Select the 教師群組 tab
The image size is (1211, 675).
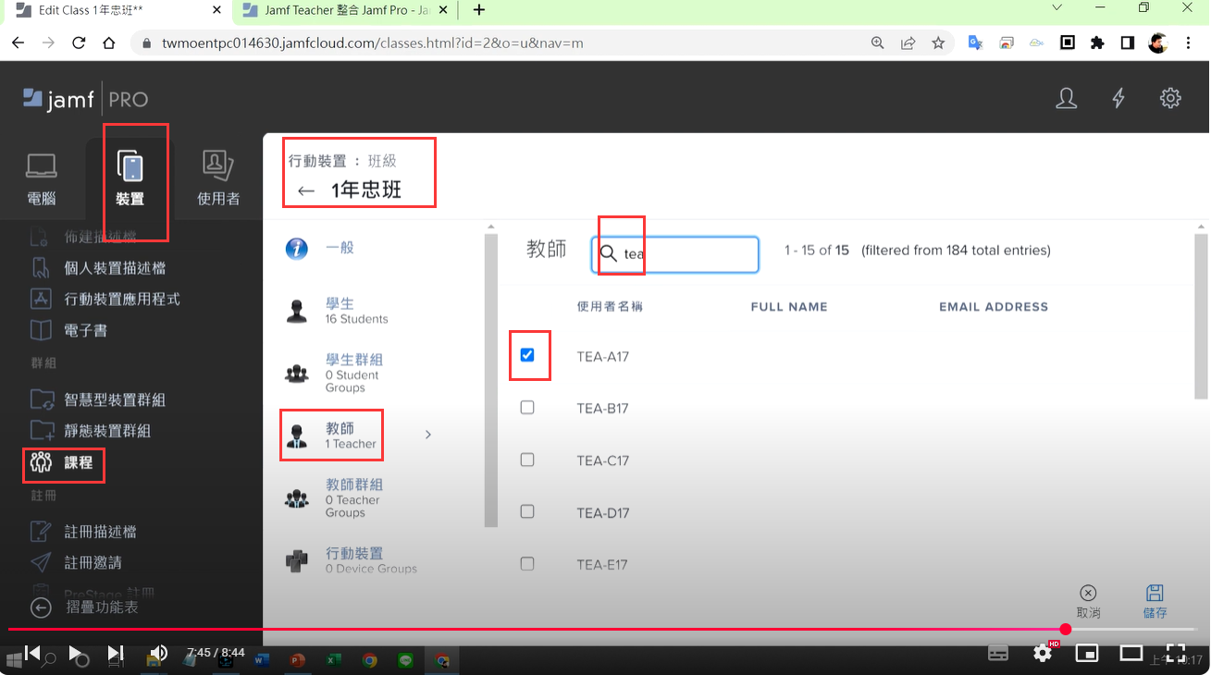coord(333,497)
